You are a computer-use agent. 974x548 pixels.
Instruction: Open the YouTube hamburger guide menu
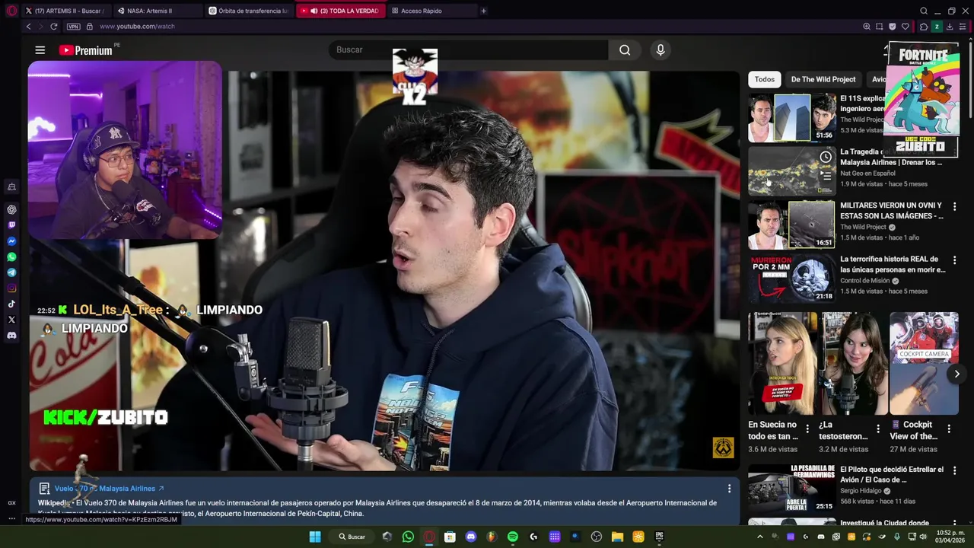[x=40, y=50]
